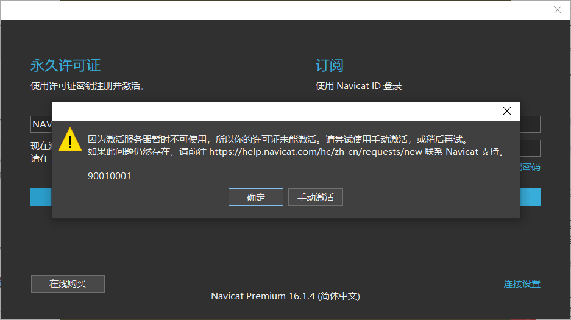The height and width of the screenshot is (320, 571).
Task: Click the 在线购买 button
Action: pos(68,283)
